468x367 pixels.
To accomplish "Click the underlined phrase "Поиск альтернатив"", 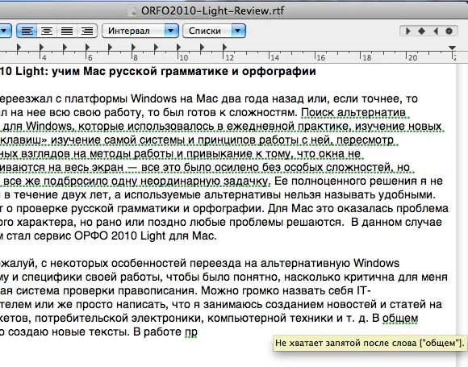I will click(x=353, y=112).
